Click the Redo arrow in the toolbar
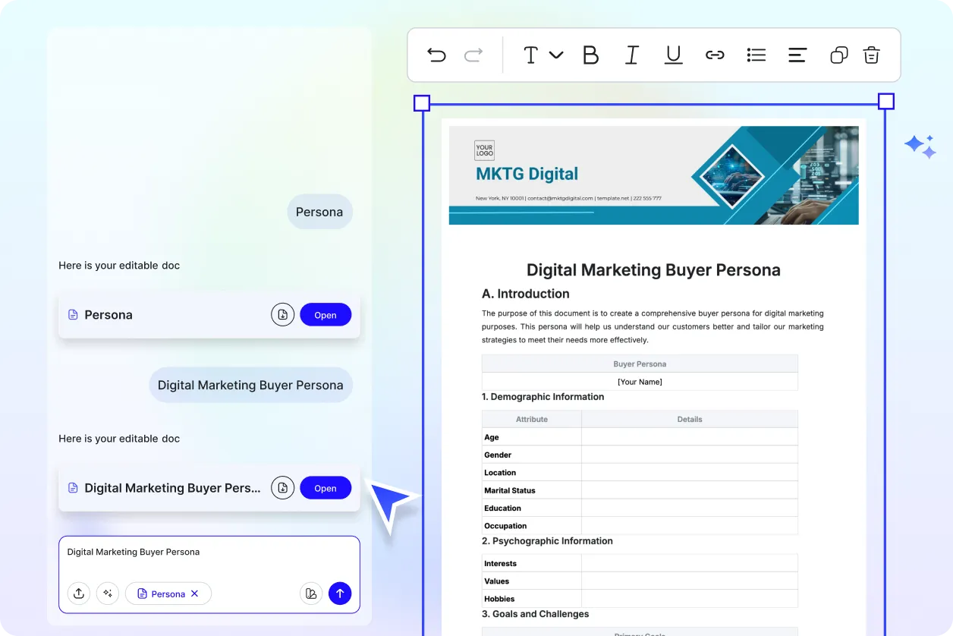The image size is (953, 636). 473,55
